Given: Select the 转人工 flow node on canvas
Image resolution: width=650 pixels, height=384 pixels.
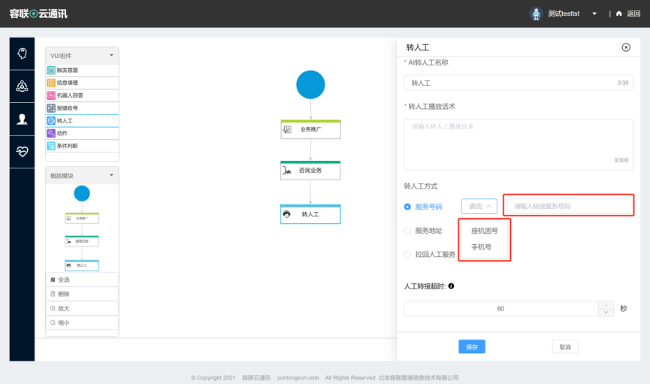Looking at the screenshot, I should [x=310, y=214].
